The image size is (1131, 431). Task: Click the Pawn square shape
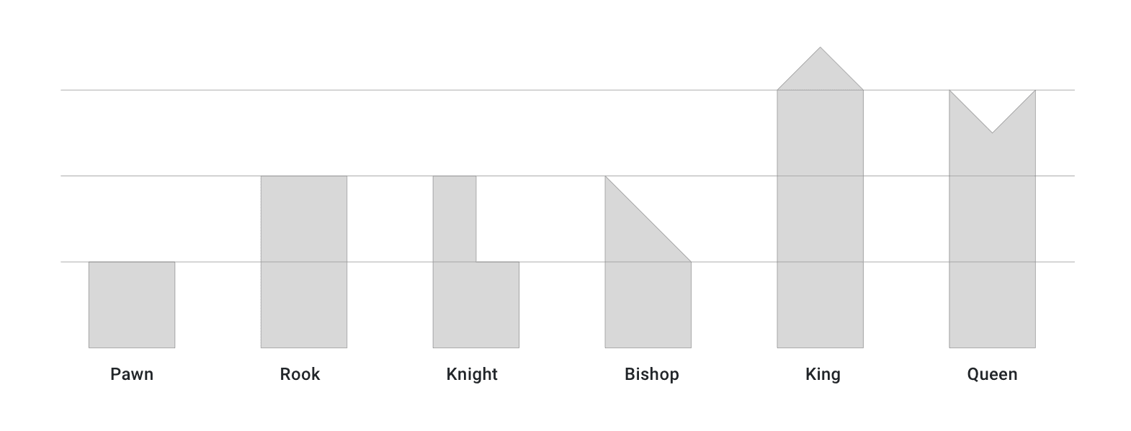132,305
